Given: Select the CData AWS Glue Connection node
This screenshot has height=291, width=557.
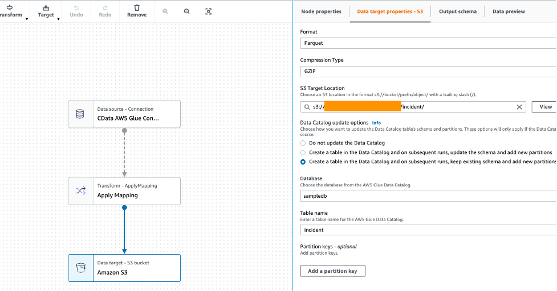Looking at the screenshot, I should 124,114.
